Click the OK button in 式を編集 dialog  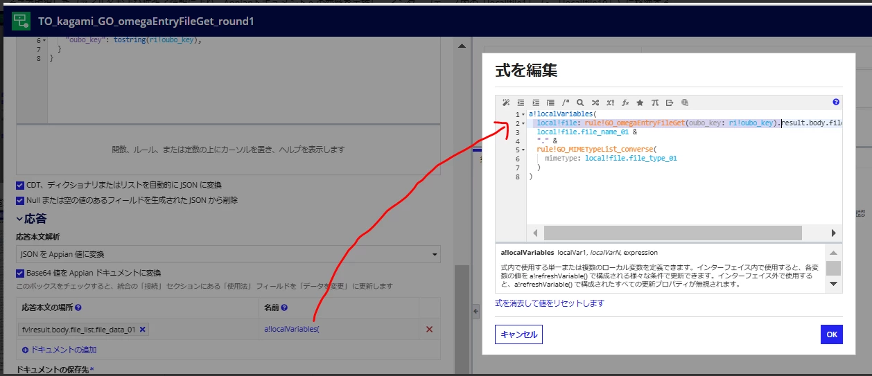pos(832,334)
